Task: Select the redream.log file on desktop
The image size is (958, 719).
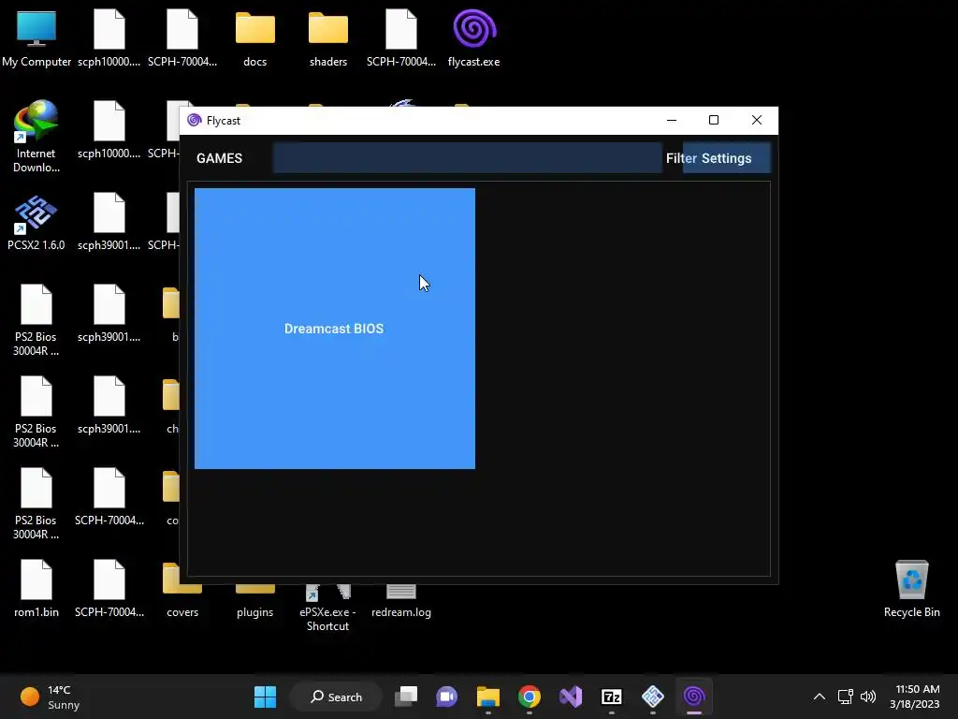Action: [x=401, y=602]
